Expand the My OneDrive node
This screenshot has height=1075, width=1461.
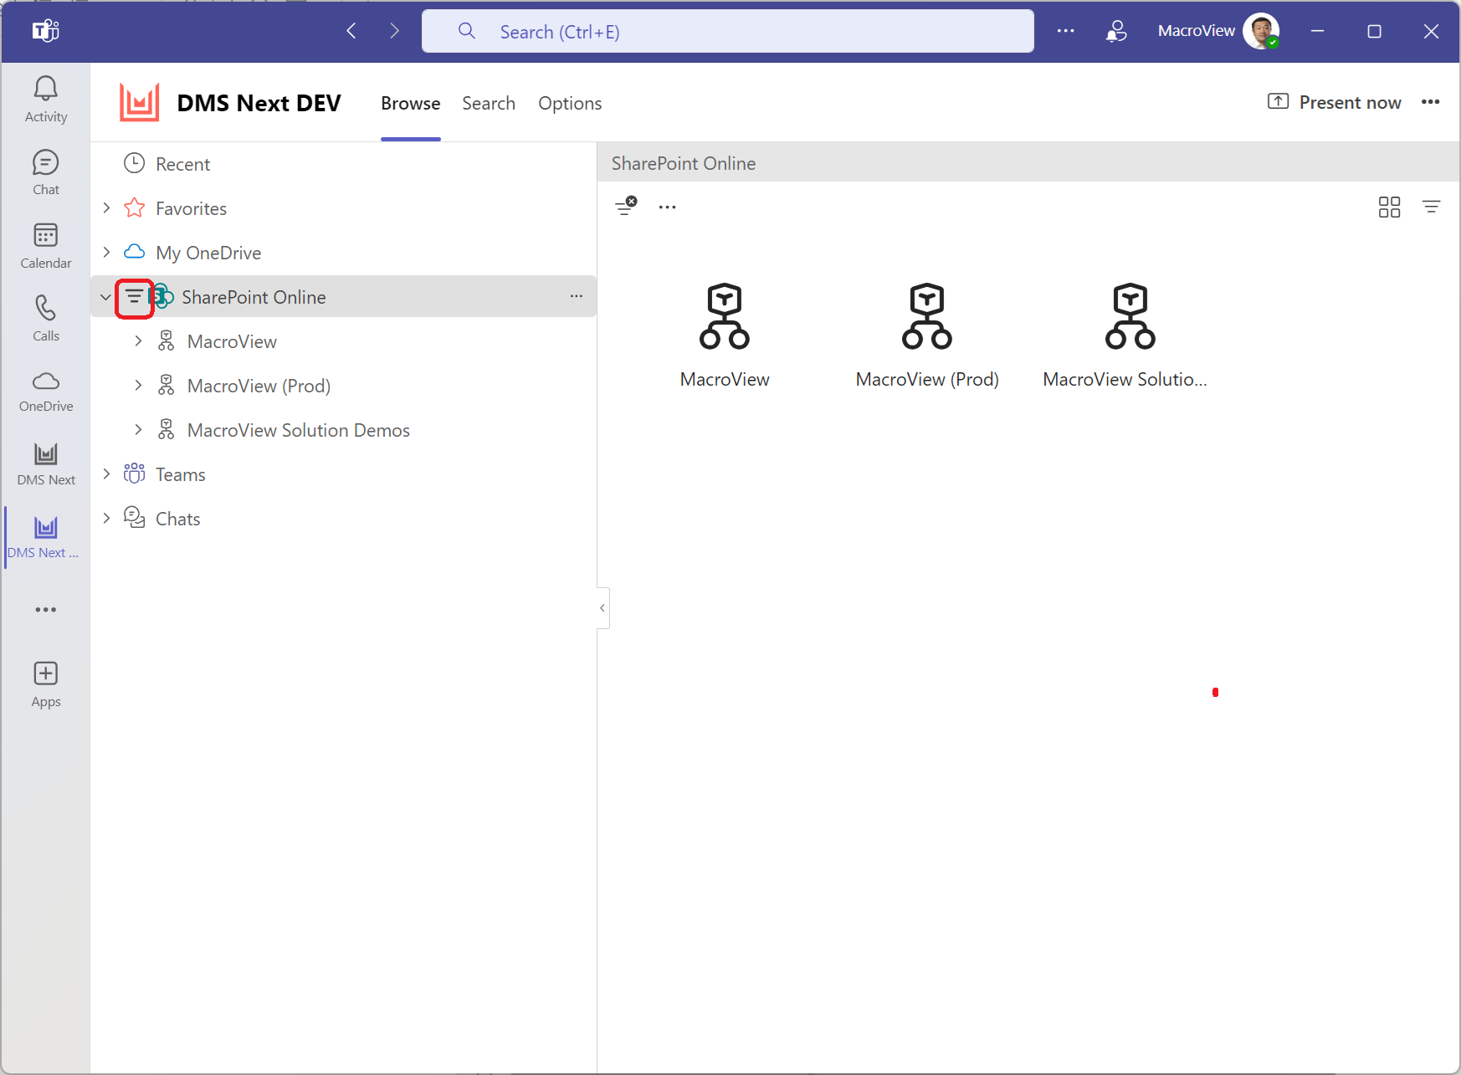click(x=106, y=252)
